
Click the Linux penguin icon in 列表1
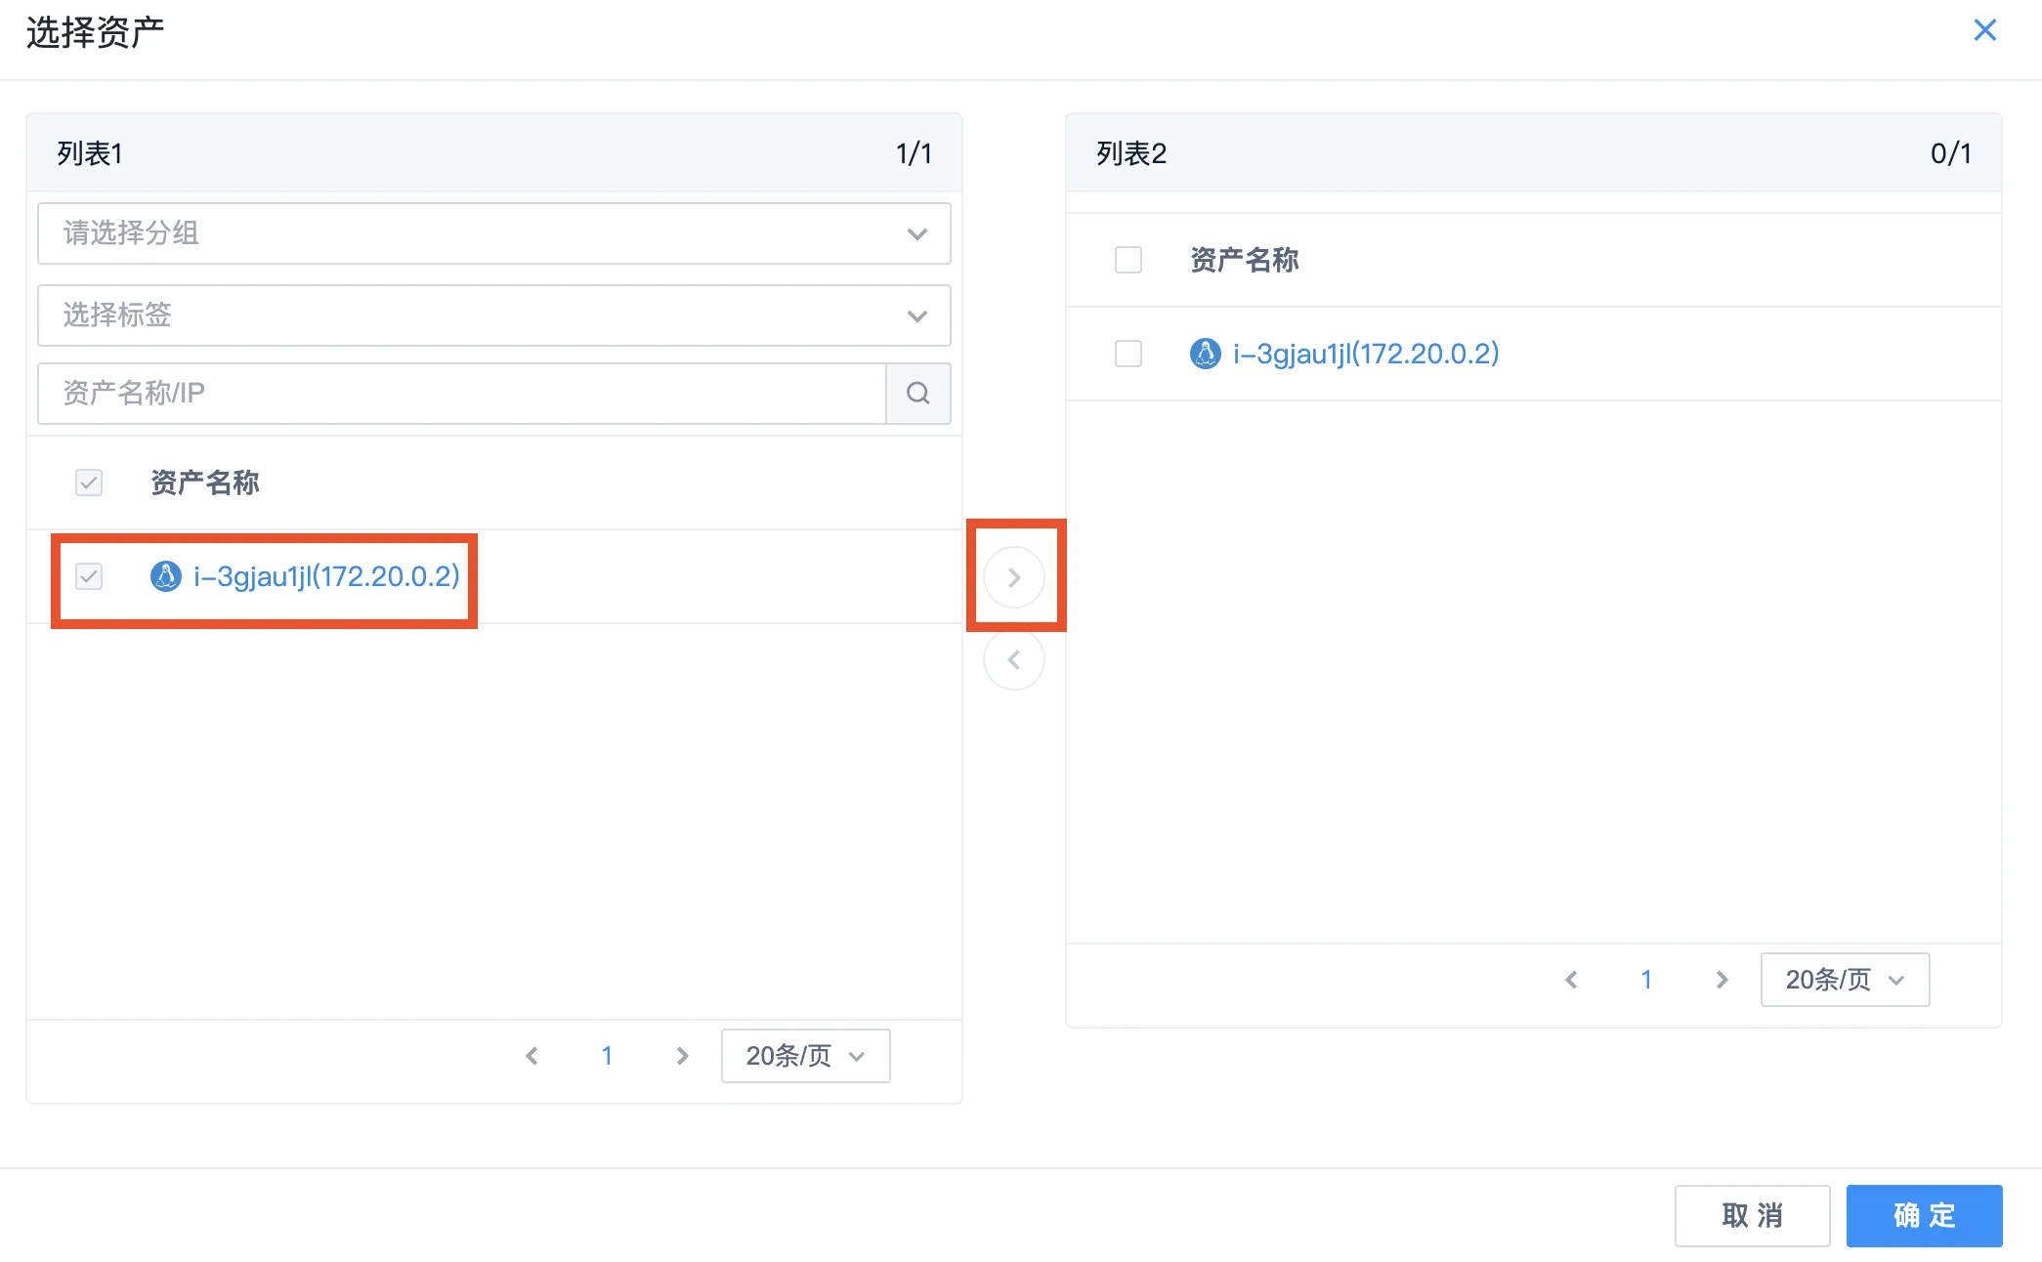coord(165,576)
